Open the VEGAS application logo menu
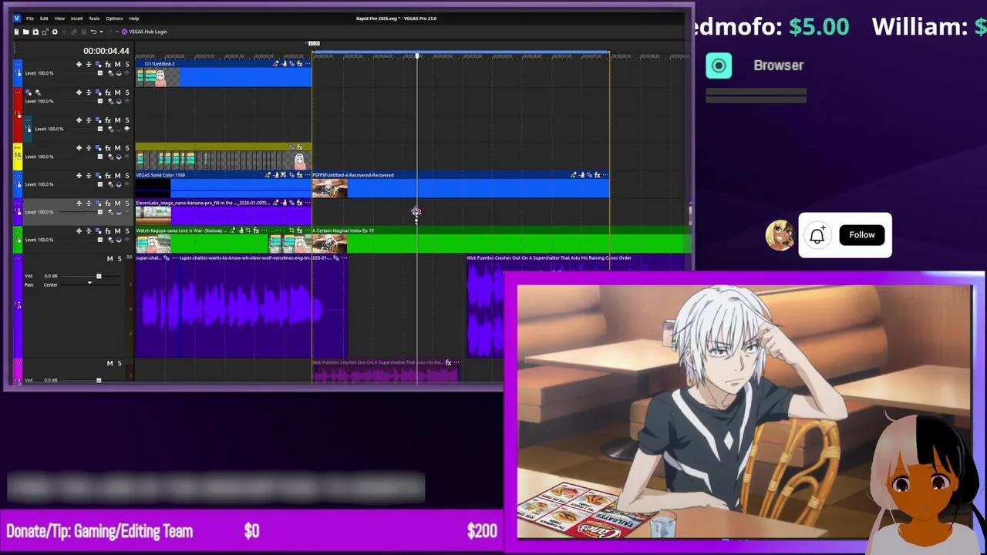The width and height of the screenshot is (987, 555). (x=17, y=18)
